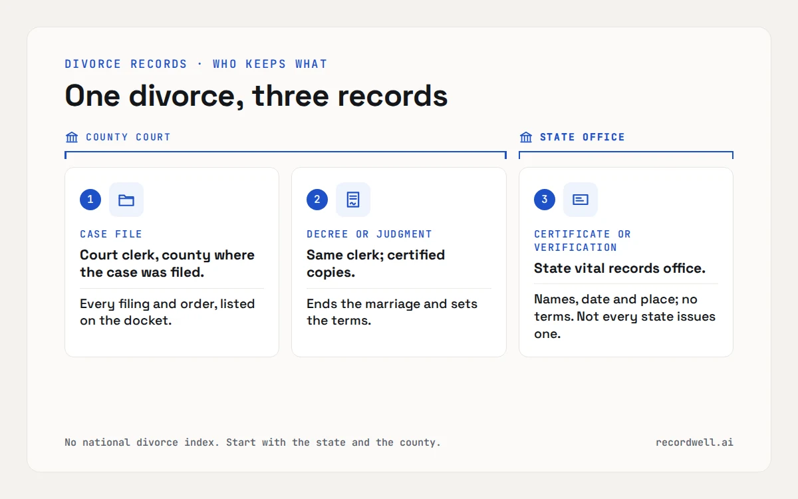Click 'Every filing and order, listed on the docket.'
The image size is (798, 499).
168,312
